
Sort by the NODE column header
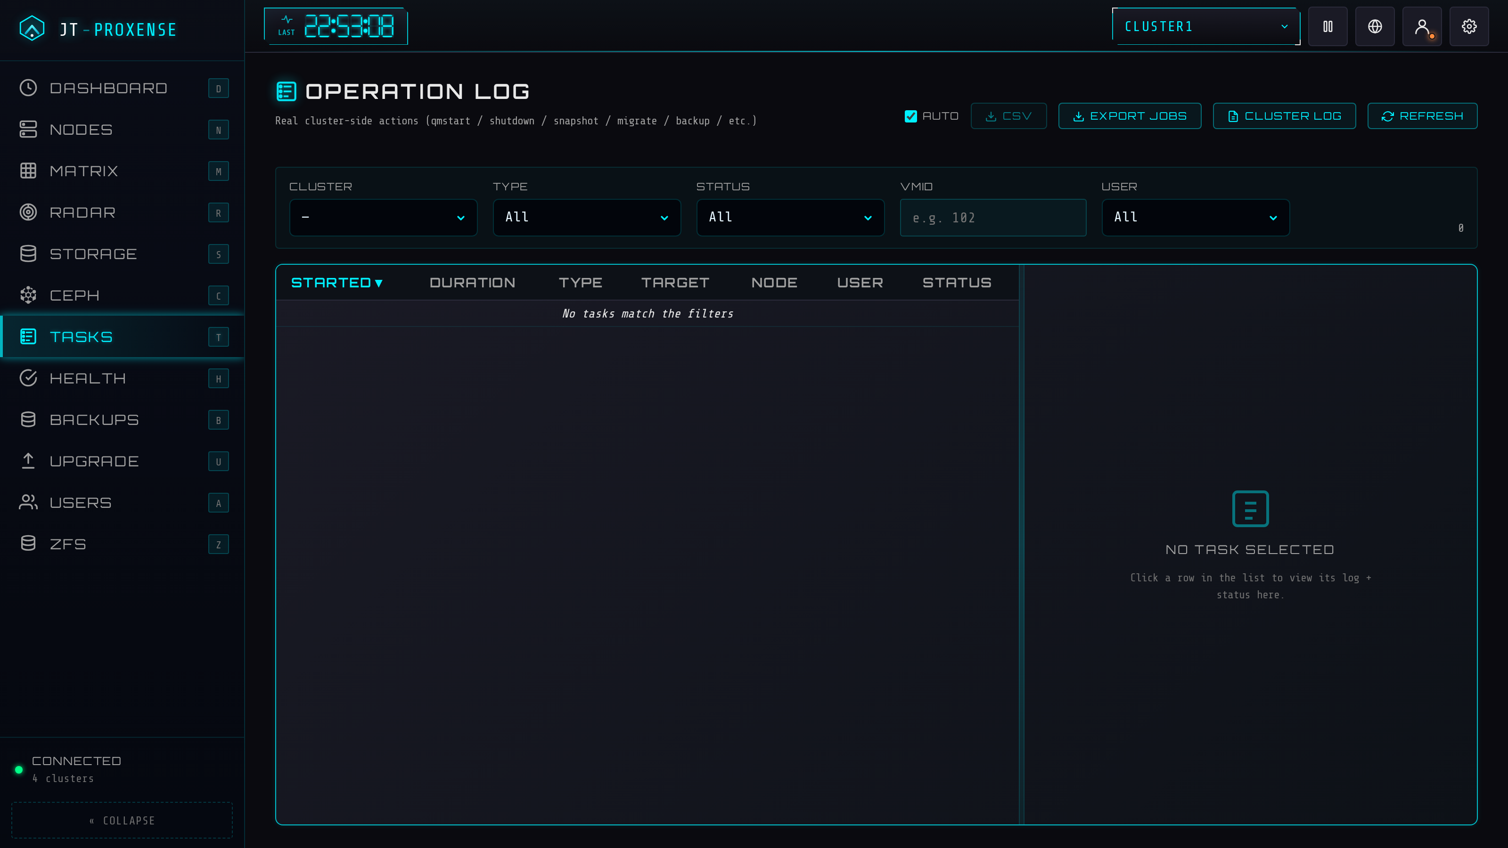pos(774,283)
